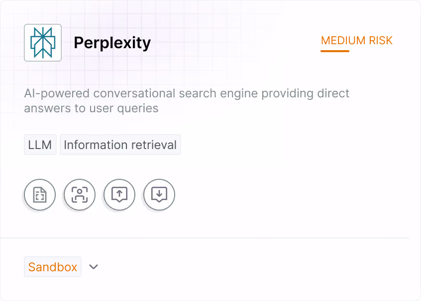Screen dimensions: 421x301
Task: Select the first circular data-type icon
Action: pos(40,195)
